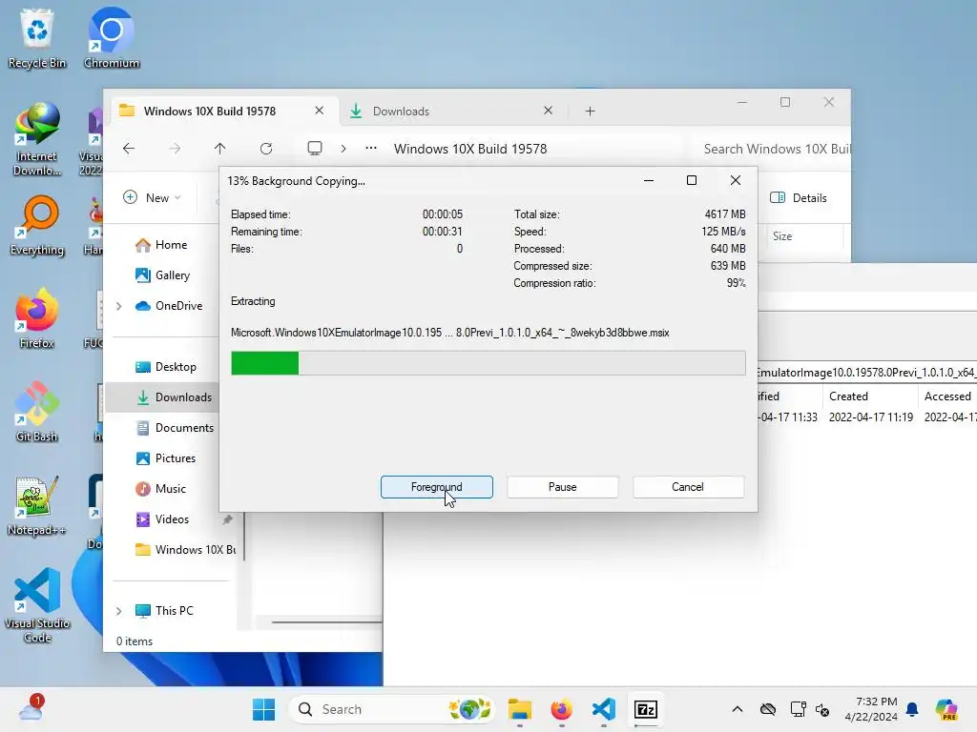Add a new File Explorer tab
This screenshot has width=977, height=732.
click(590, 111)
